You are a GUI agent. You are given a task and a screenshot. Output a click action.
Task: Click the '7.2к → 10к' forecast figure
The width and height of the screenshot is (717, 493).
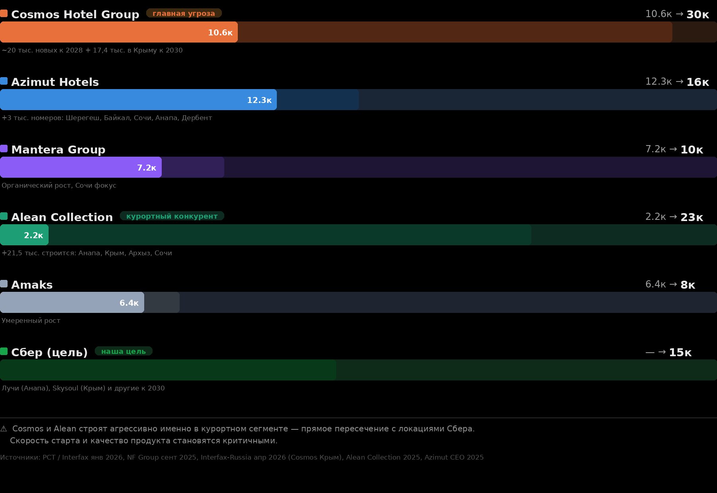coord(674,149)
